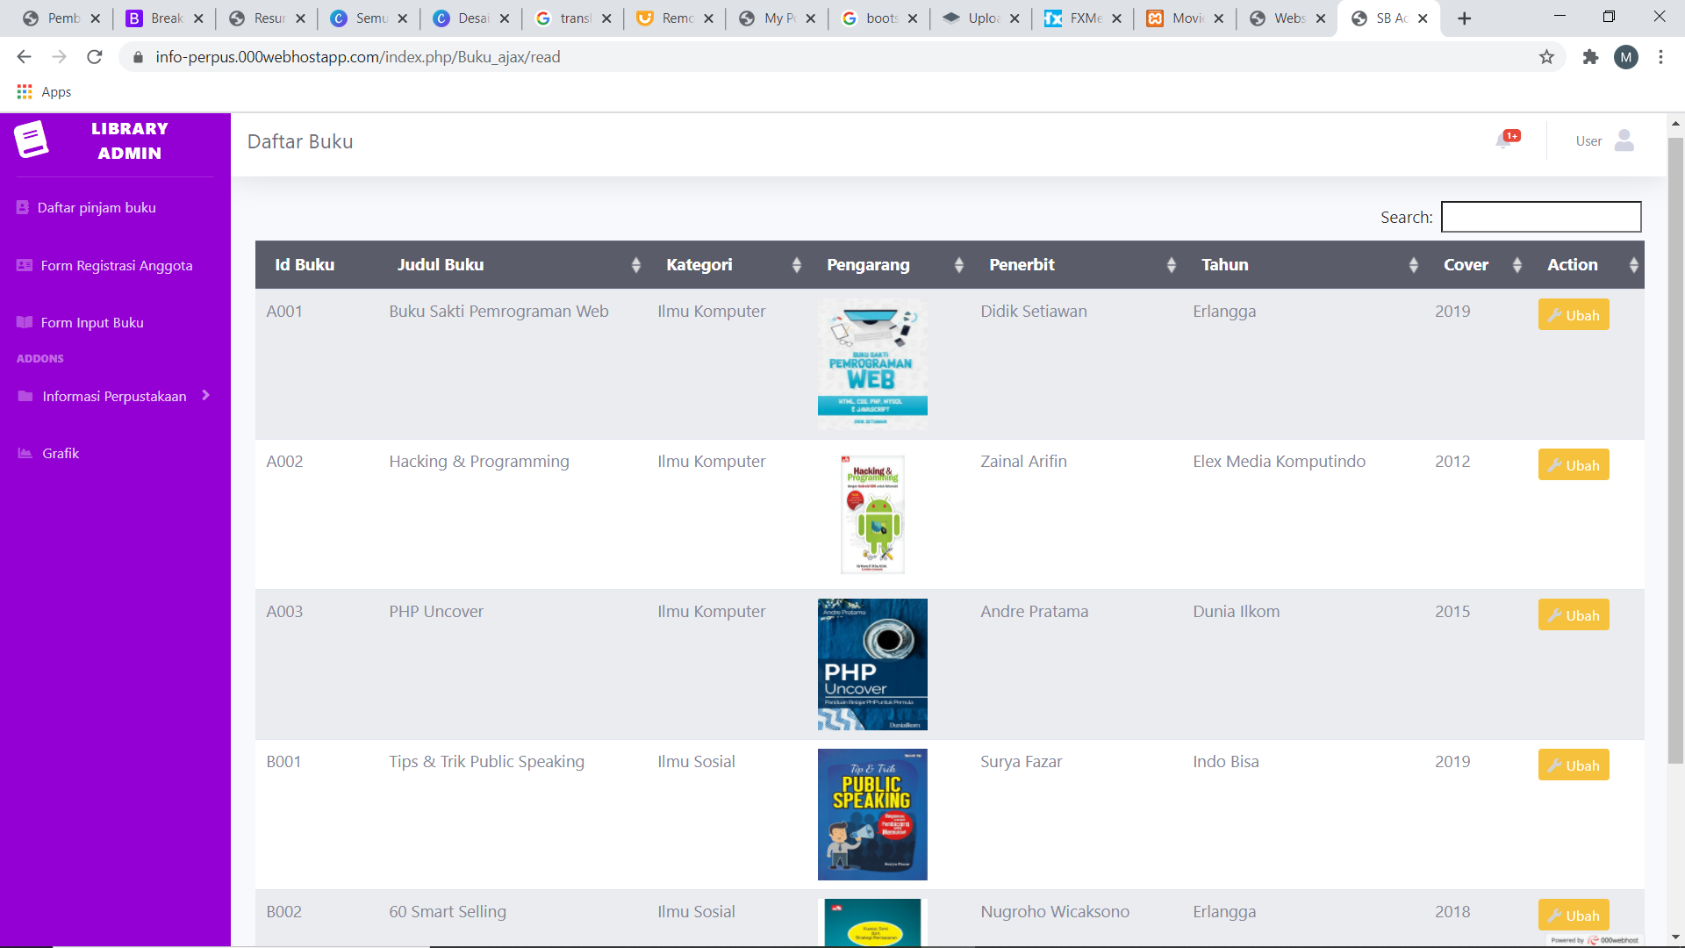Screen dimensions: 1685x948
Task: Click the Library Admin logo icon
Action: tap(32, 140)
